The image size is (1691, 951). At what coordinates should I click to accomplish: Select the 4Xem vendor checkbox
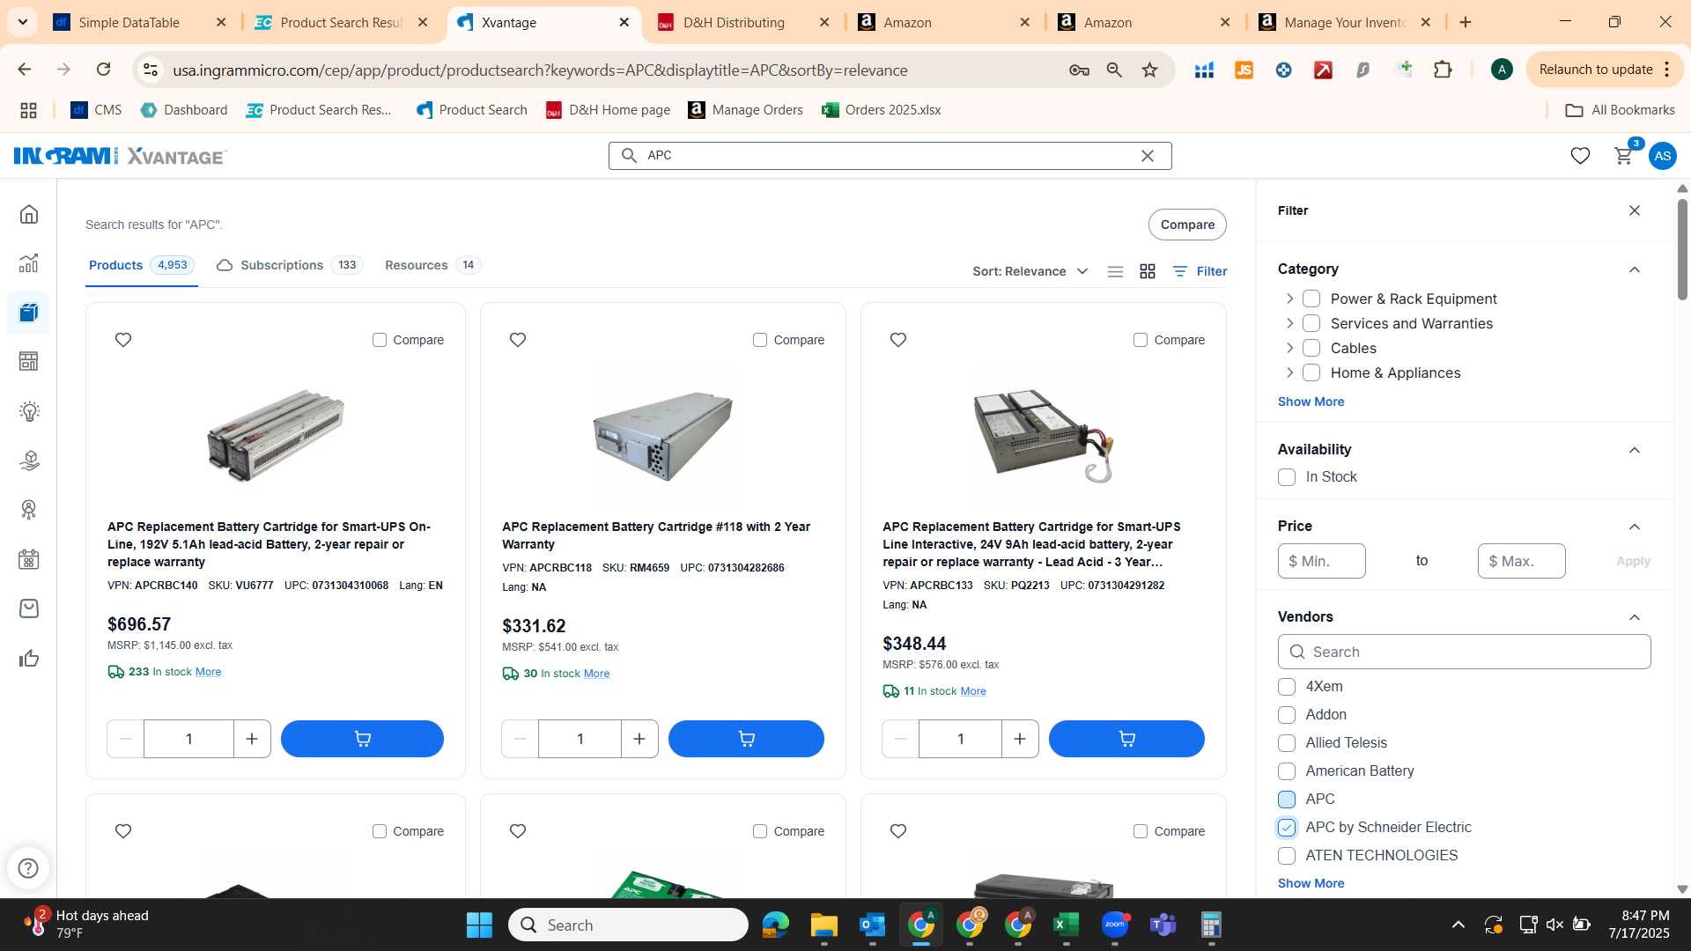pos(1287,687)
